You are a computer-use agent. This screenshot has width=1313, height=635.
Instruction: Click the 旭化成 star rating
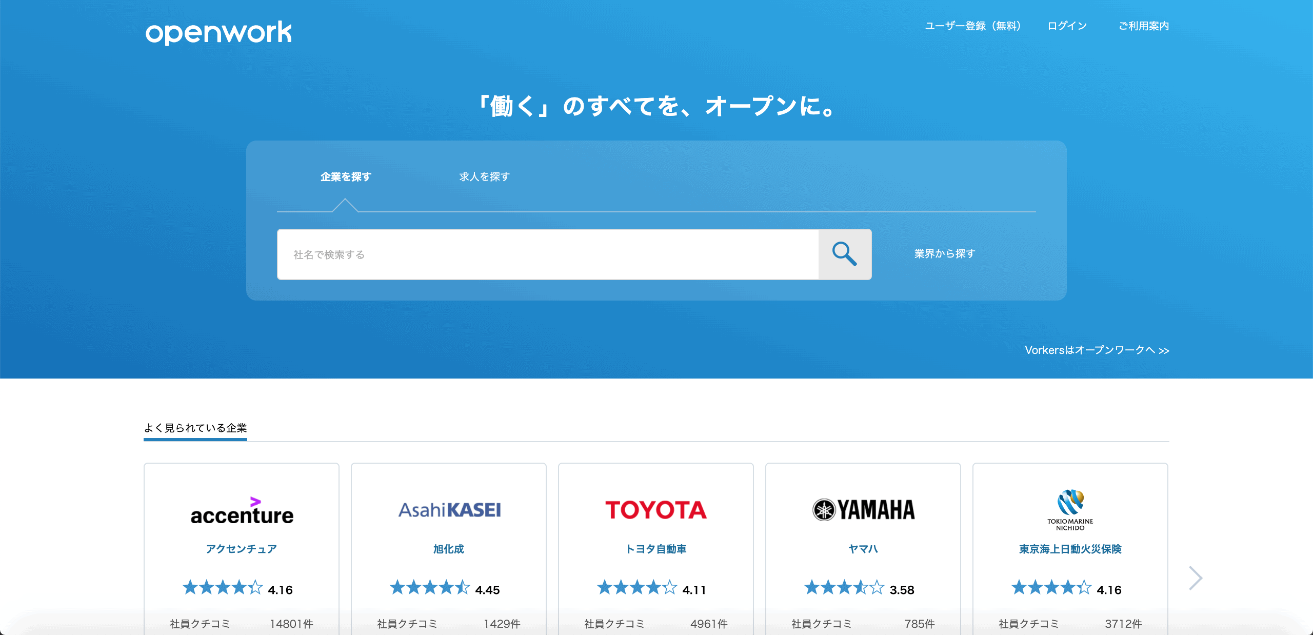[430, 587]
